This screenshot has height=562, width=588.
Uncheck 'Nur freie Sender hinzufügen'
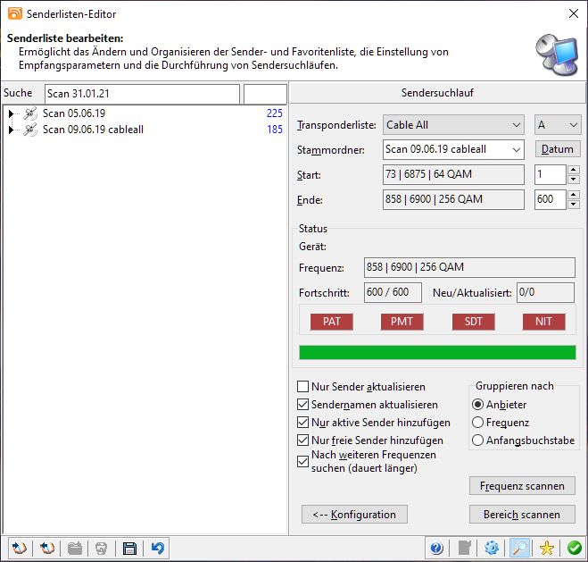click(x=303, y=440)
